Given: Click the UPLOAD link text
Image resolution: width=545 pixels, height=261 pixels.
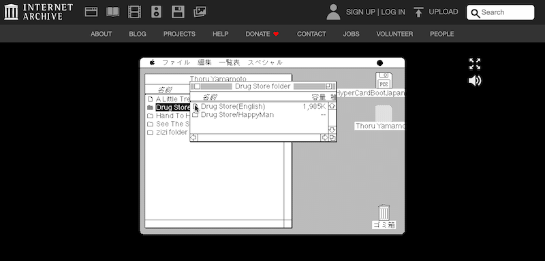Looking at the screenshot, I should pyautogui.click(x=443, y=12).
